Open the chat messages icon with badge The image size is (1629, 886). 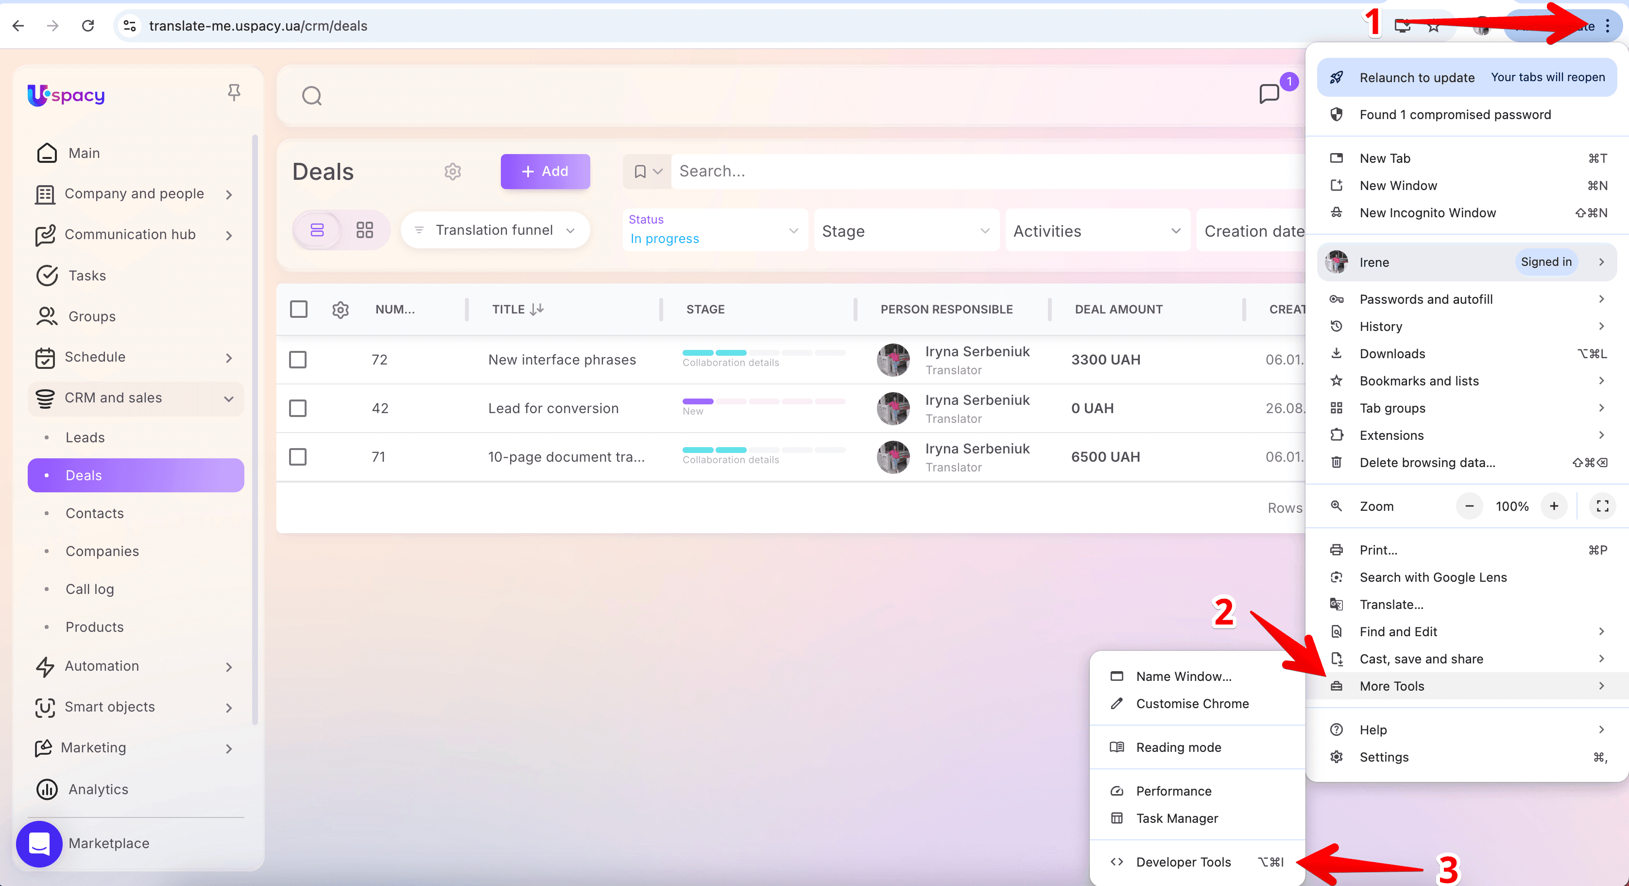pyautogui.click(x=1269, y=94)
